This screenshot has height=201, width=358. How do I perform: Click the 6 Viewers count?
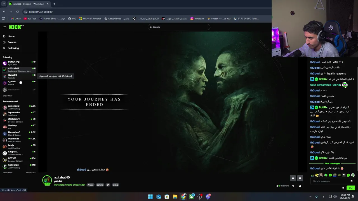click(x=282, y=186)
